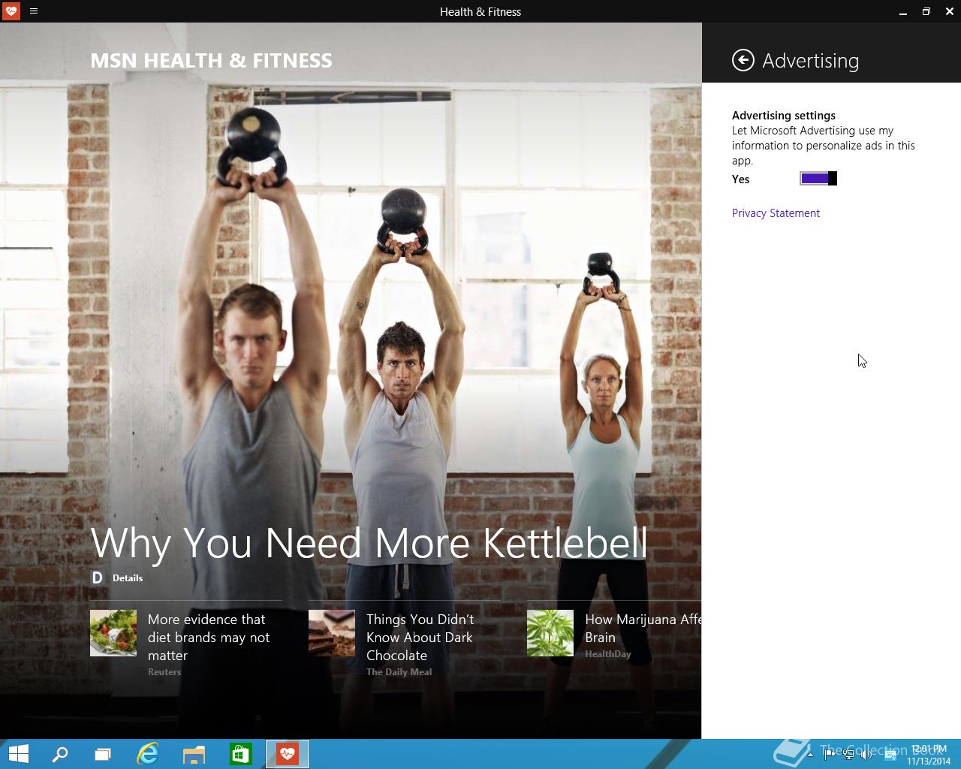The height and width of the screenshot is (769, 961).
Task: Open the marijuana leaf article thumbnail
Action: 550,633
